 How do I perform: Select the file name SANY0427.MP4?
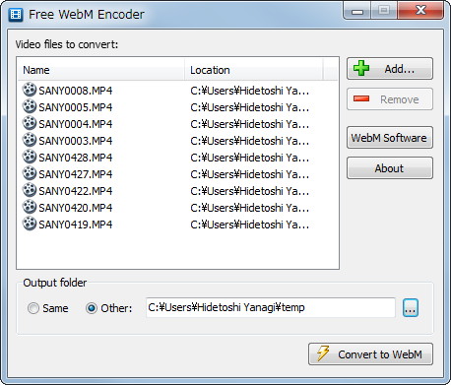(76, 174)
